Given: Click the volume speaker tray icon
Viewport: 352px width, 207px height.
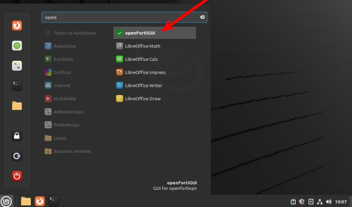Looking at the screenshot, I should [x=329, y=202].
